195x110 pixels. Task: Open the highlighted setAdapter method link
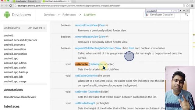pos(82,64)
